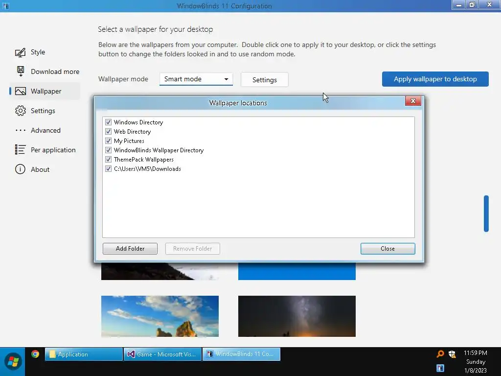Viewport: 501px width, 376px height.
Task: Open the Settings section label in sidebar
Action: pos(43,111)
